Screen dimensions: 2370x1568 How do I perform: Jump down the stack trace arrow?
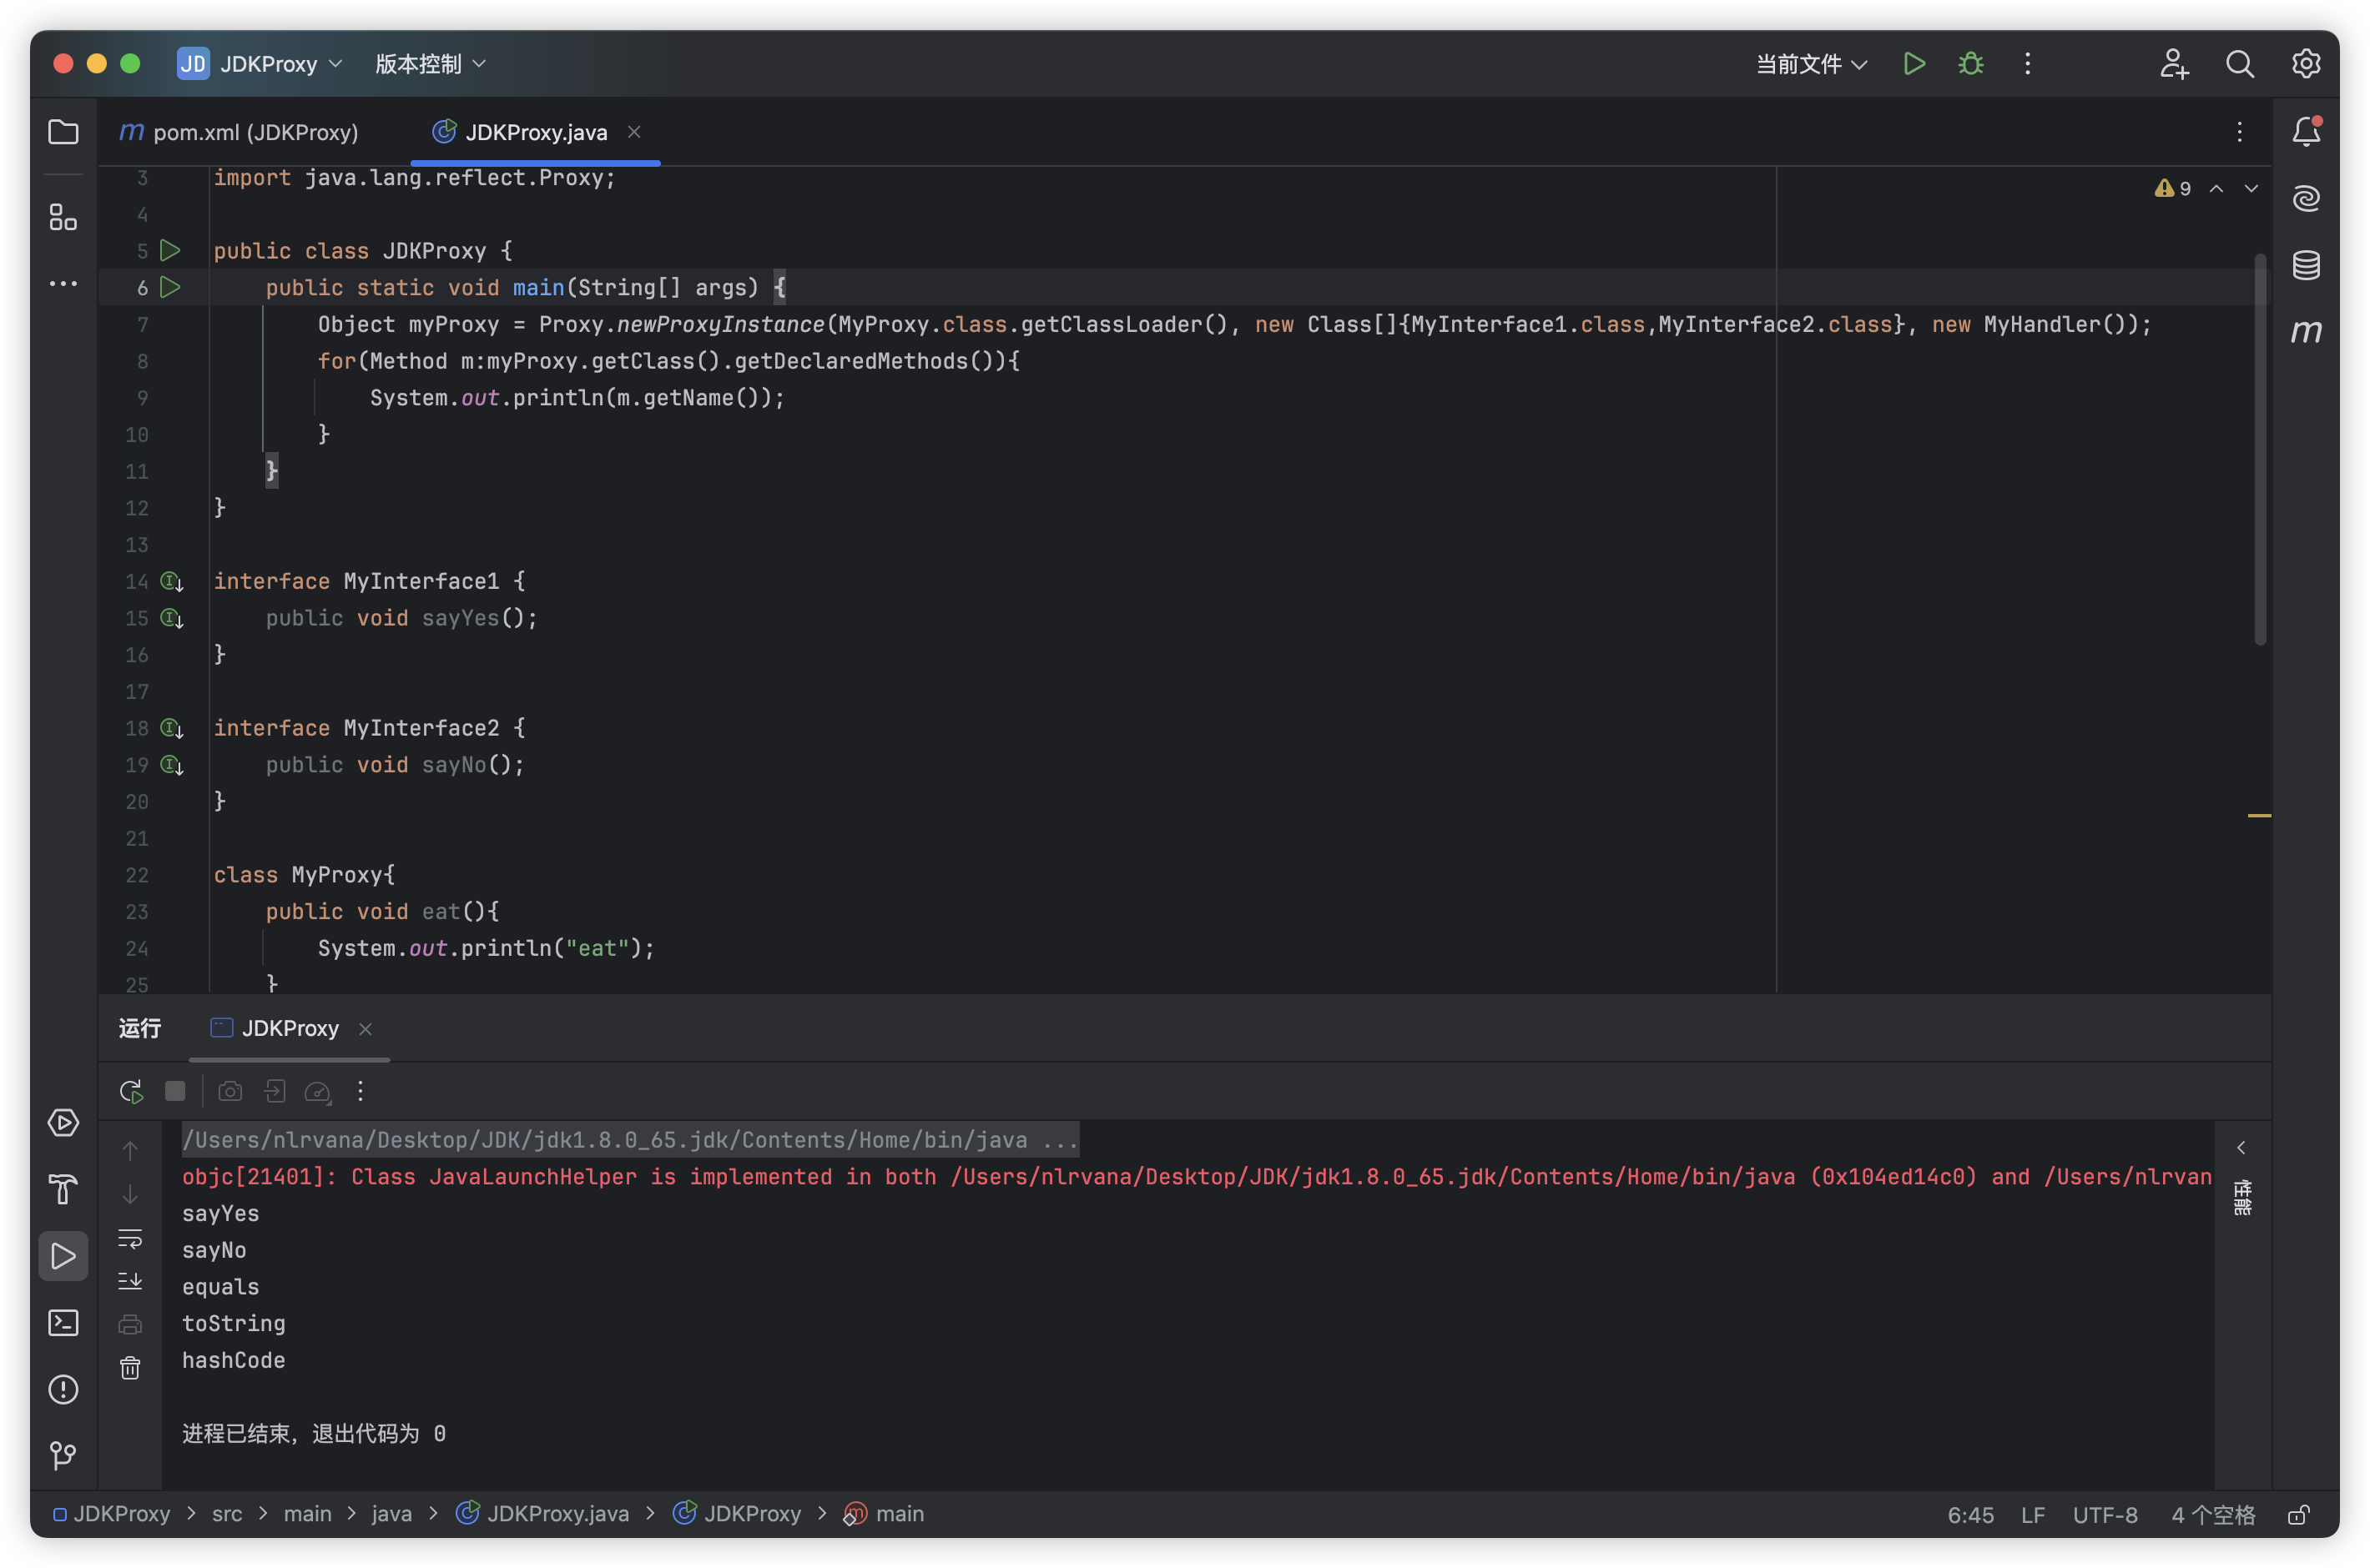point(130,1194)
